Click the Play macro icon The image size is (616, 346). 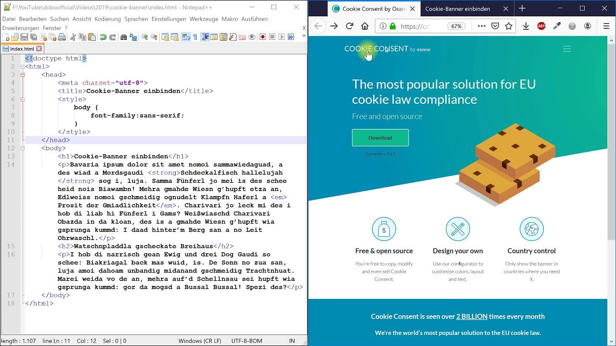(282, 37)
